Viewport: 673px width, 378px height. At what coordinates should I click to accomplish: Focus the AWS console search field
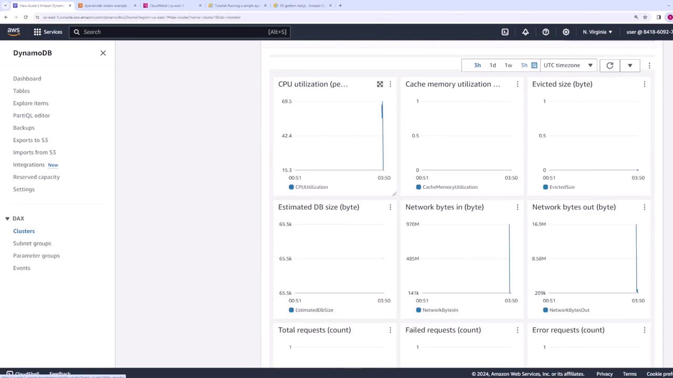(180, 32)
